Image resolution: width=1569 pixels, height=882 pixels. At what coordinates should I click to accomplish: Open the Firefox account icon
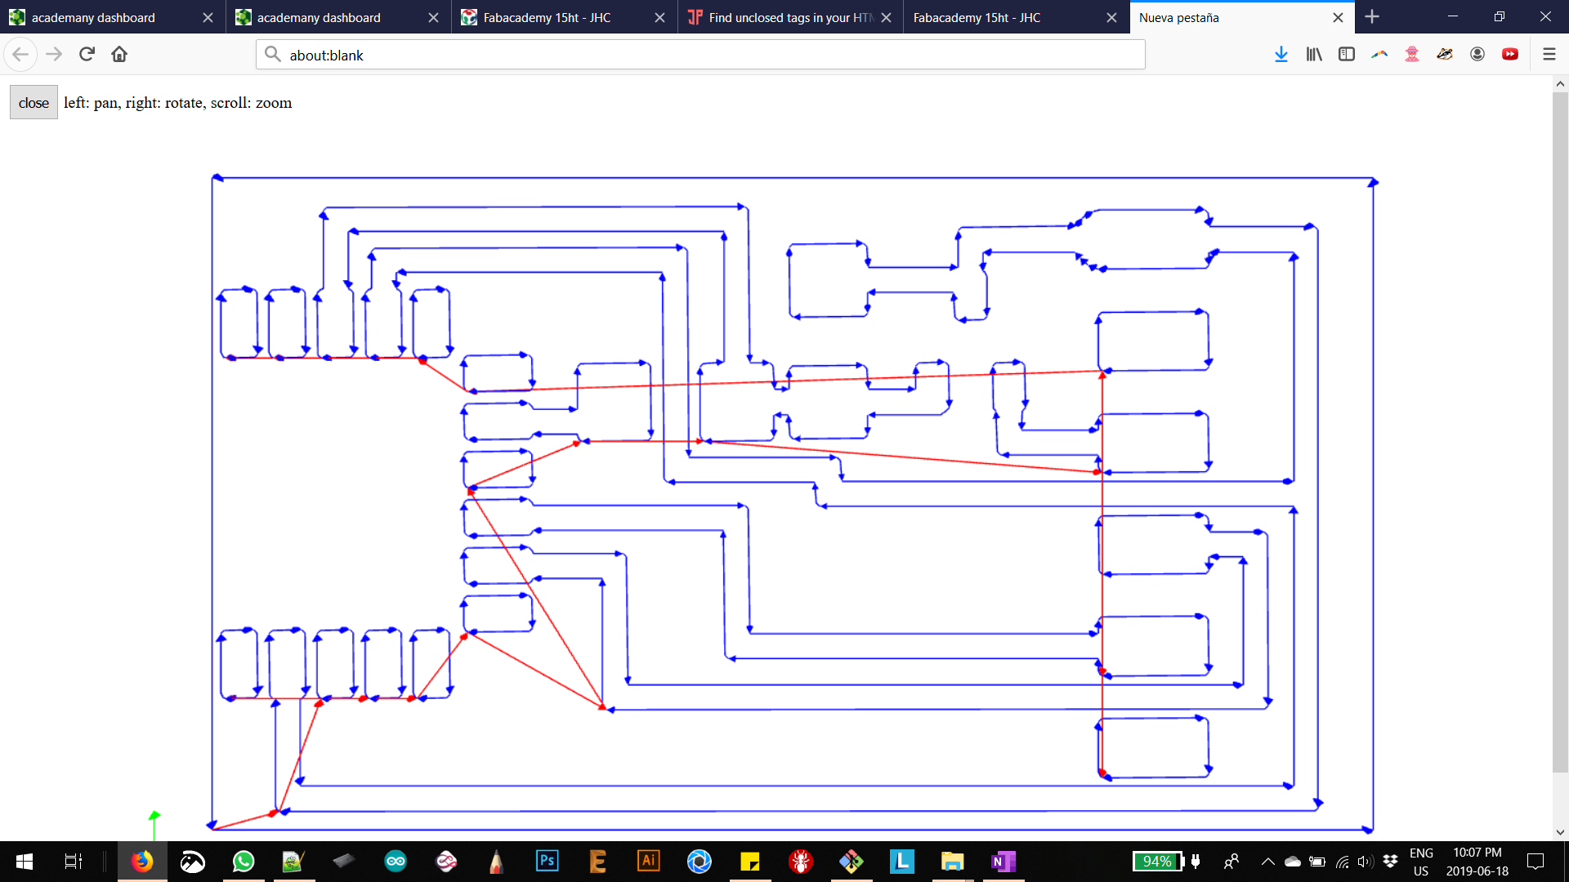(1477, 55)
